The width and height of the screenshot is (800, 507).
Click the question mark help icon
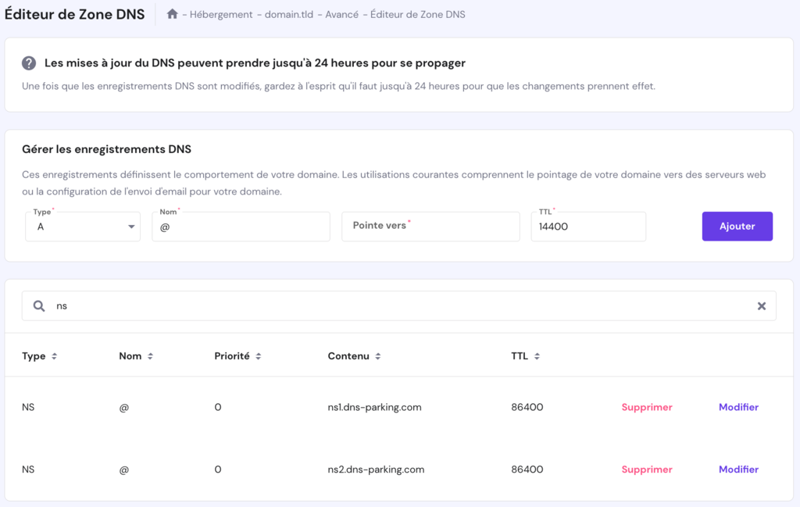point(29,63)
